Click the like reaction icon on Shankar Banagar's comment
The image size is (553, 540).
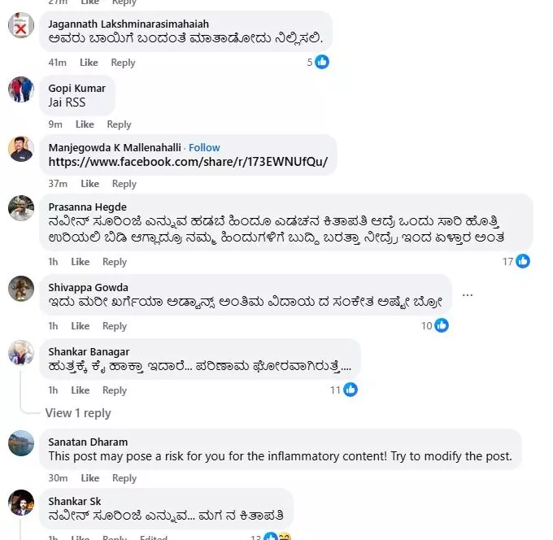pyautogui.click(x=350, y=390)
